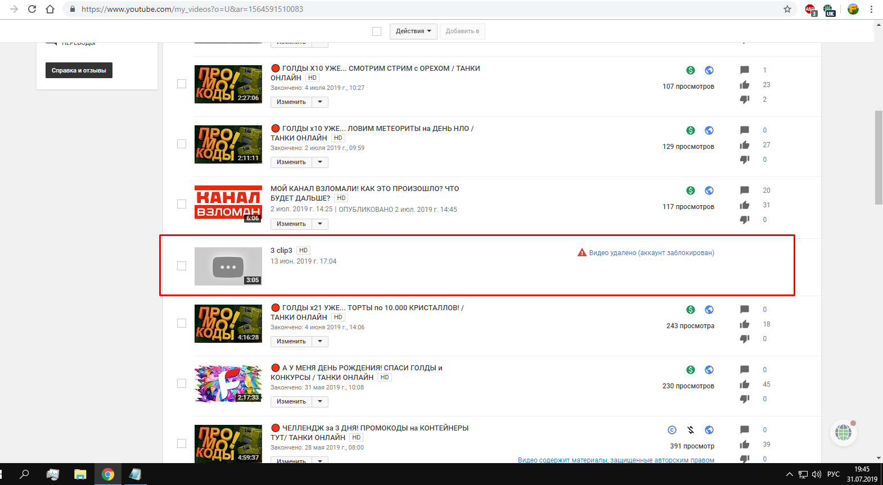Screen dimensions: 883x485
Task: Click public globe icon for 129 views video
Action: (x=709, y=130)
